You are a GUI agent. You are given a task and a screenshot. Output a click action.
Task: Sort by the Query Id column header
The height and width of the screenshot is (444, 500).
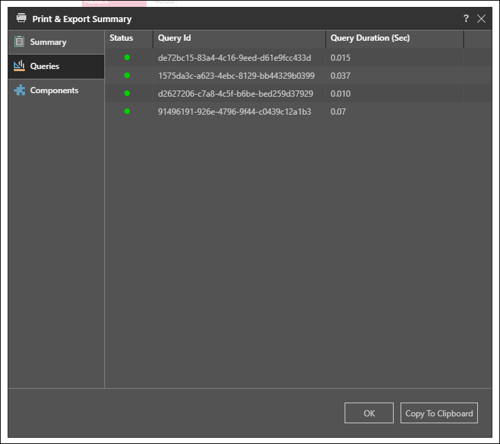point(239,38)
